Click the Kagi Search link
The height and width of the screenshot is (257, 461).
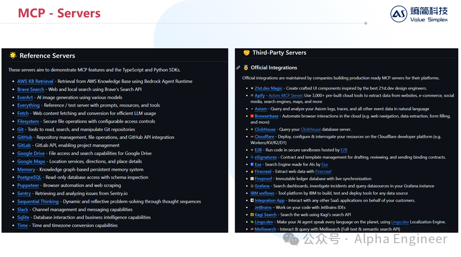[x=265, y=215]
